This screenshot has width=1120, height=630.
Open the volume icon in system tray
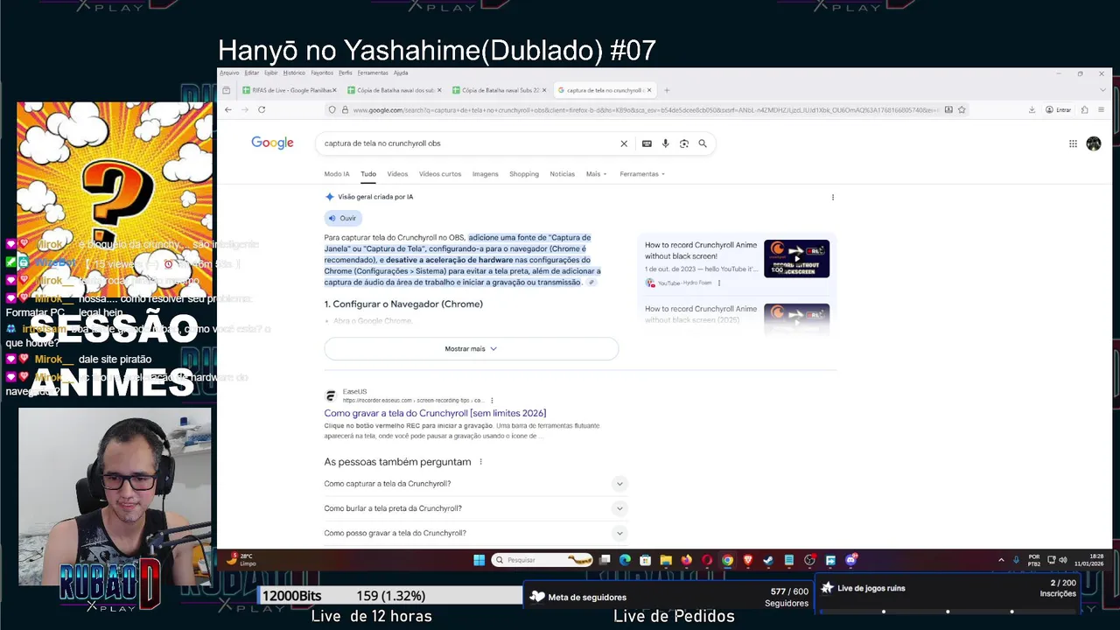pyautogui.click(x=1063, y=560)
